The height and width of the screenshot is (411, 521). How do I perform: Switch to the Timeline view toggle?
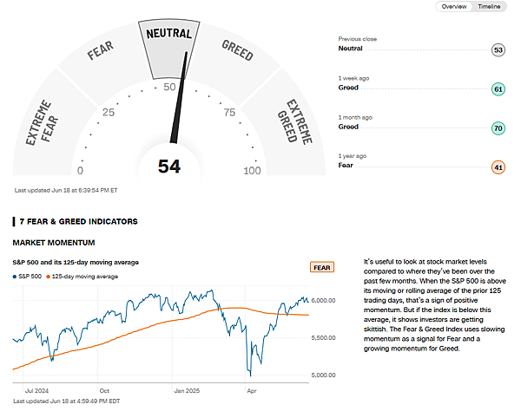pyautogui.click(x=489, y=6)
